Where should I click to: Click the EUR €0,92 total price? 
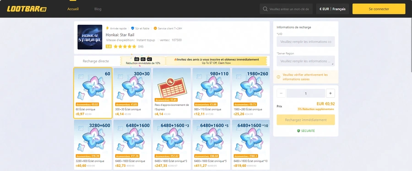click(325, 104)
